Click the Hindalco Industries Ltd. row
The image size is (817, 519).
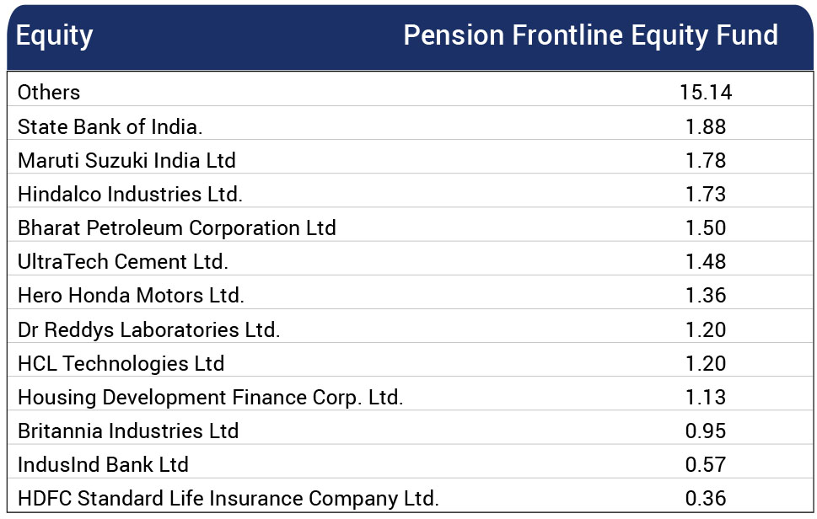pyautogui.click(x=410, y=194)
